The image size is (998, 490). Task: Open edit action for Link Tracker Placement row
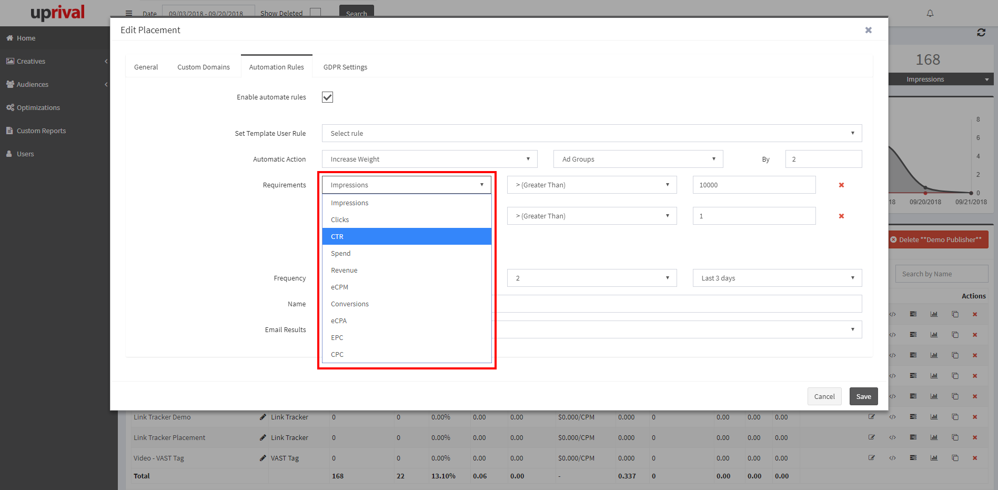872,437
